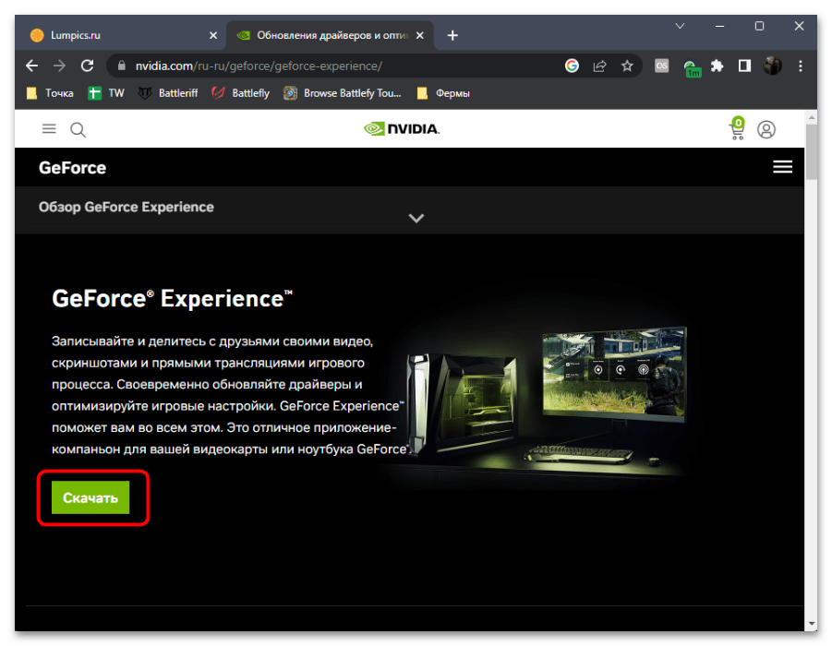Click the share page icon
Screen dimensions: 832x646
click(599, 66)
